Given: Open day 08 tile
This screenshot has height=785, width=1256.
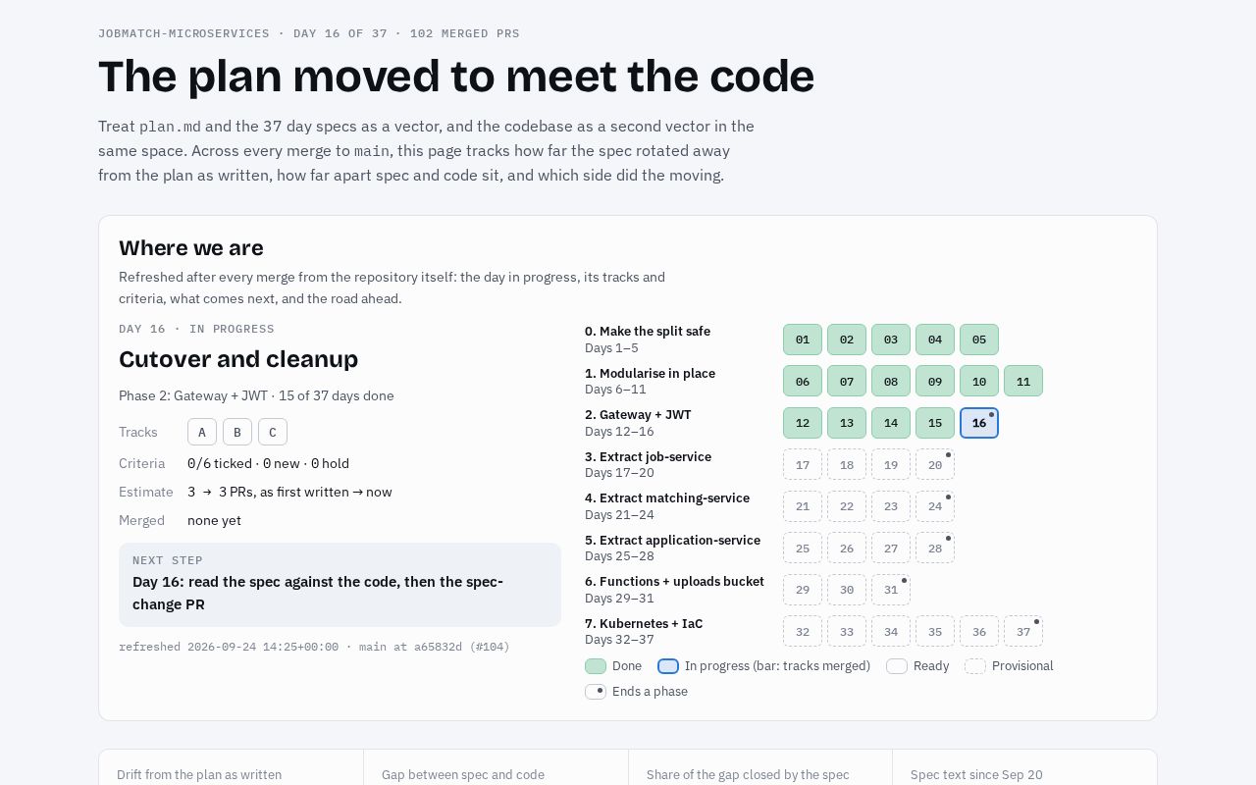Looking at the screenshot, I should [x=891, y=381].
